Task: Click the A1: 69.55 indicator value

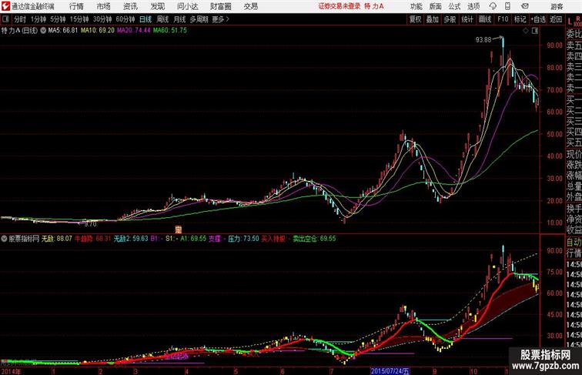Action: [193, 239]
